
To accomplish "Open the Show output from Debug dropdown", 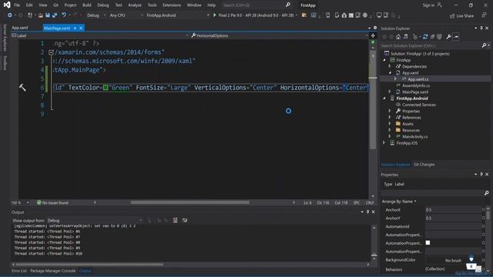I will (x=95, y=221).
